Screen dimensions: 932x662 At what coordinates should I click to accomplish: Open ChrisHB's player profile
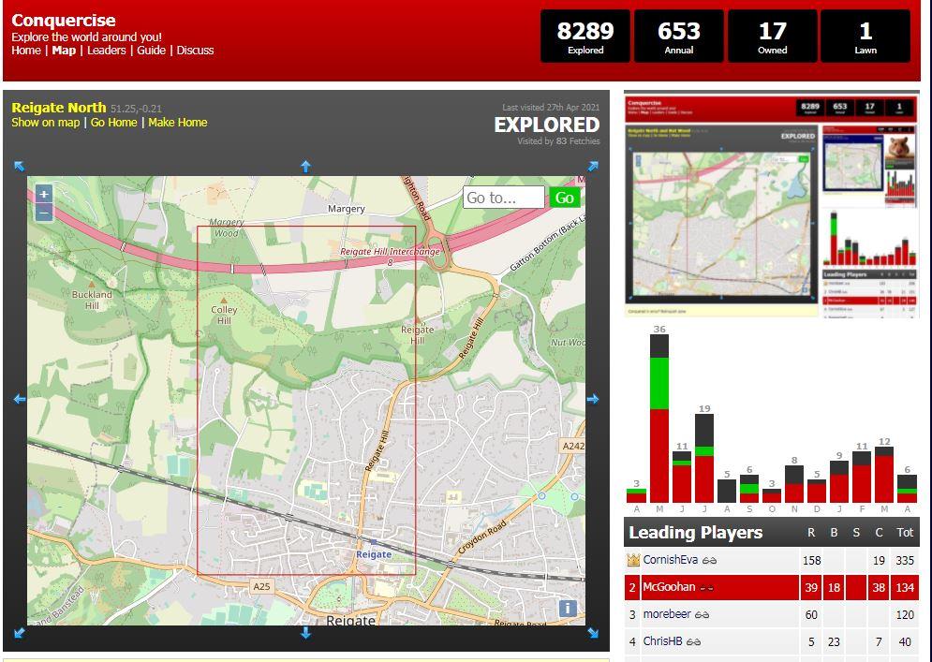tap(663, 641)
